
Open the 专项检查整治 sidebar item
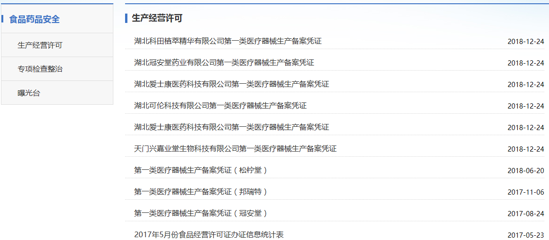coord(40,69)
